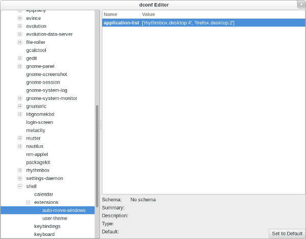The image size is (306, 239).
Task: Select the evince folder
Action: (34, 18)
